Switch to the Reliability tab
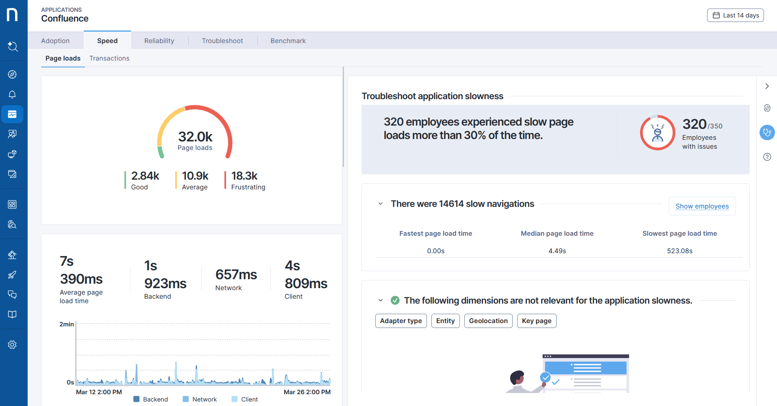The width and height of the screenshot is (777, 406). (159, 41)
